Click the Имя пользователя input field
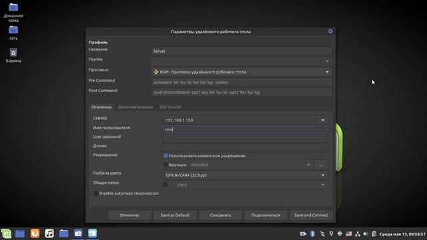 tap(245, 129)
